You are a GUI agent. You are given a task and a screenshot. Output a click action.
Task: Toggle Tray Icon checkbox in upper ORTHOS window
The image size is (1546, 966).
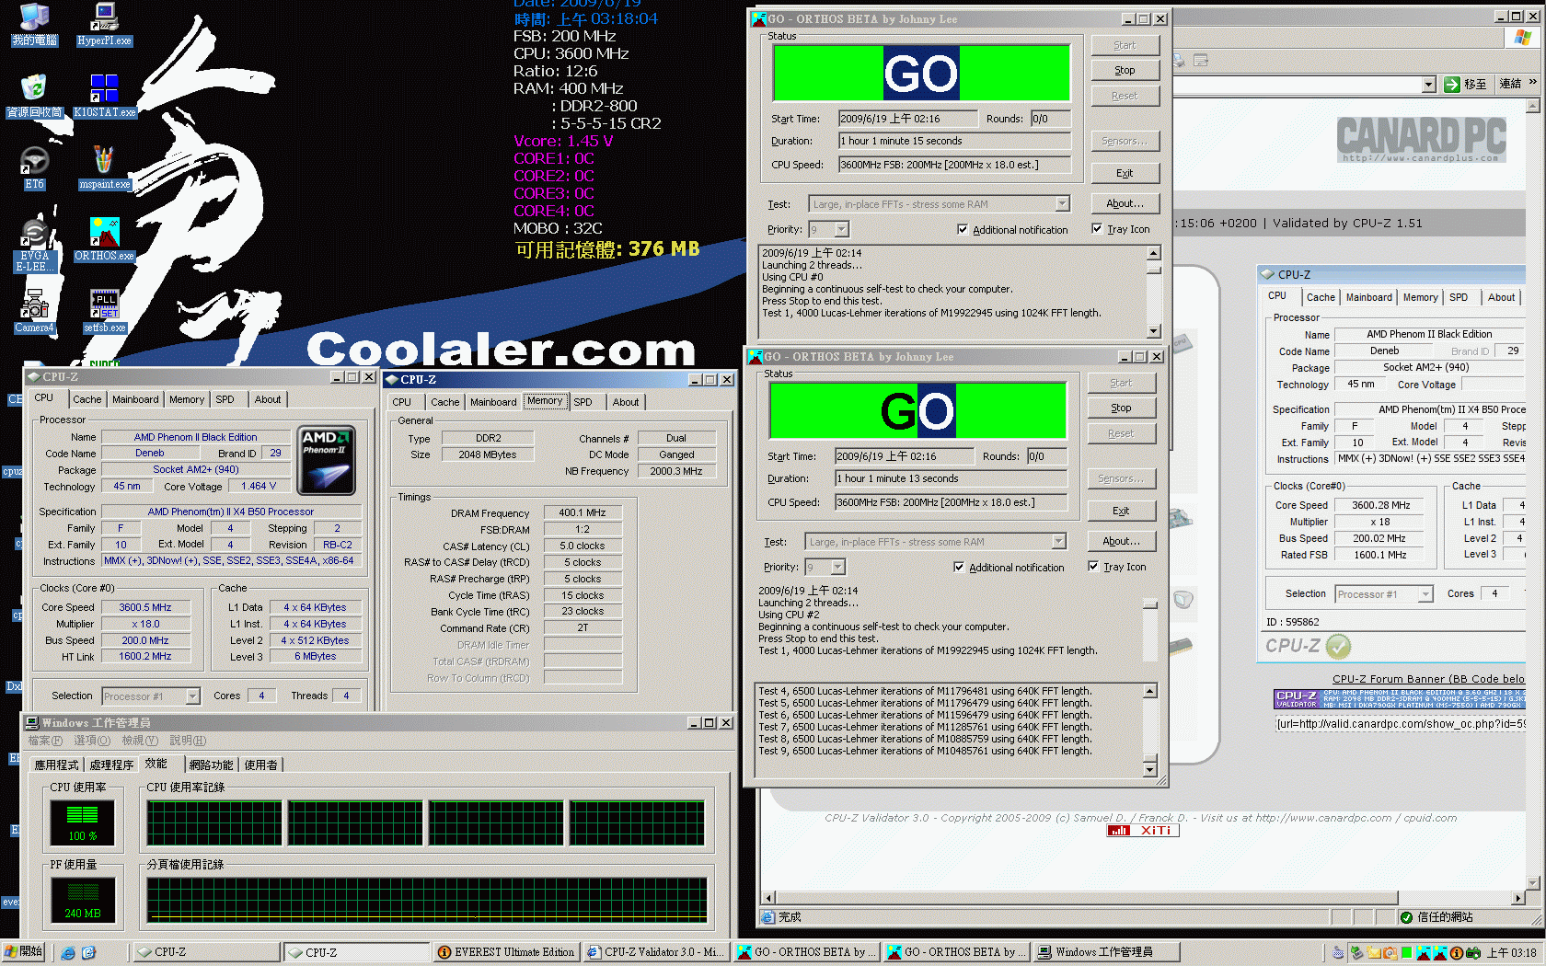[x=1097, y=229]
